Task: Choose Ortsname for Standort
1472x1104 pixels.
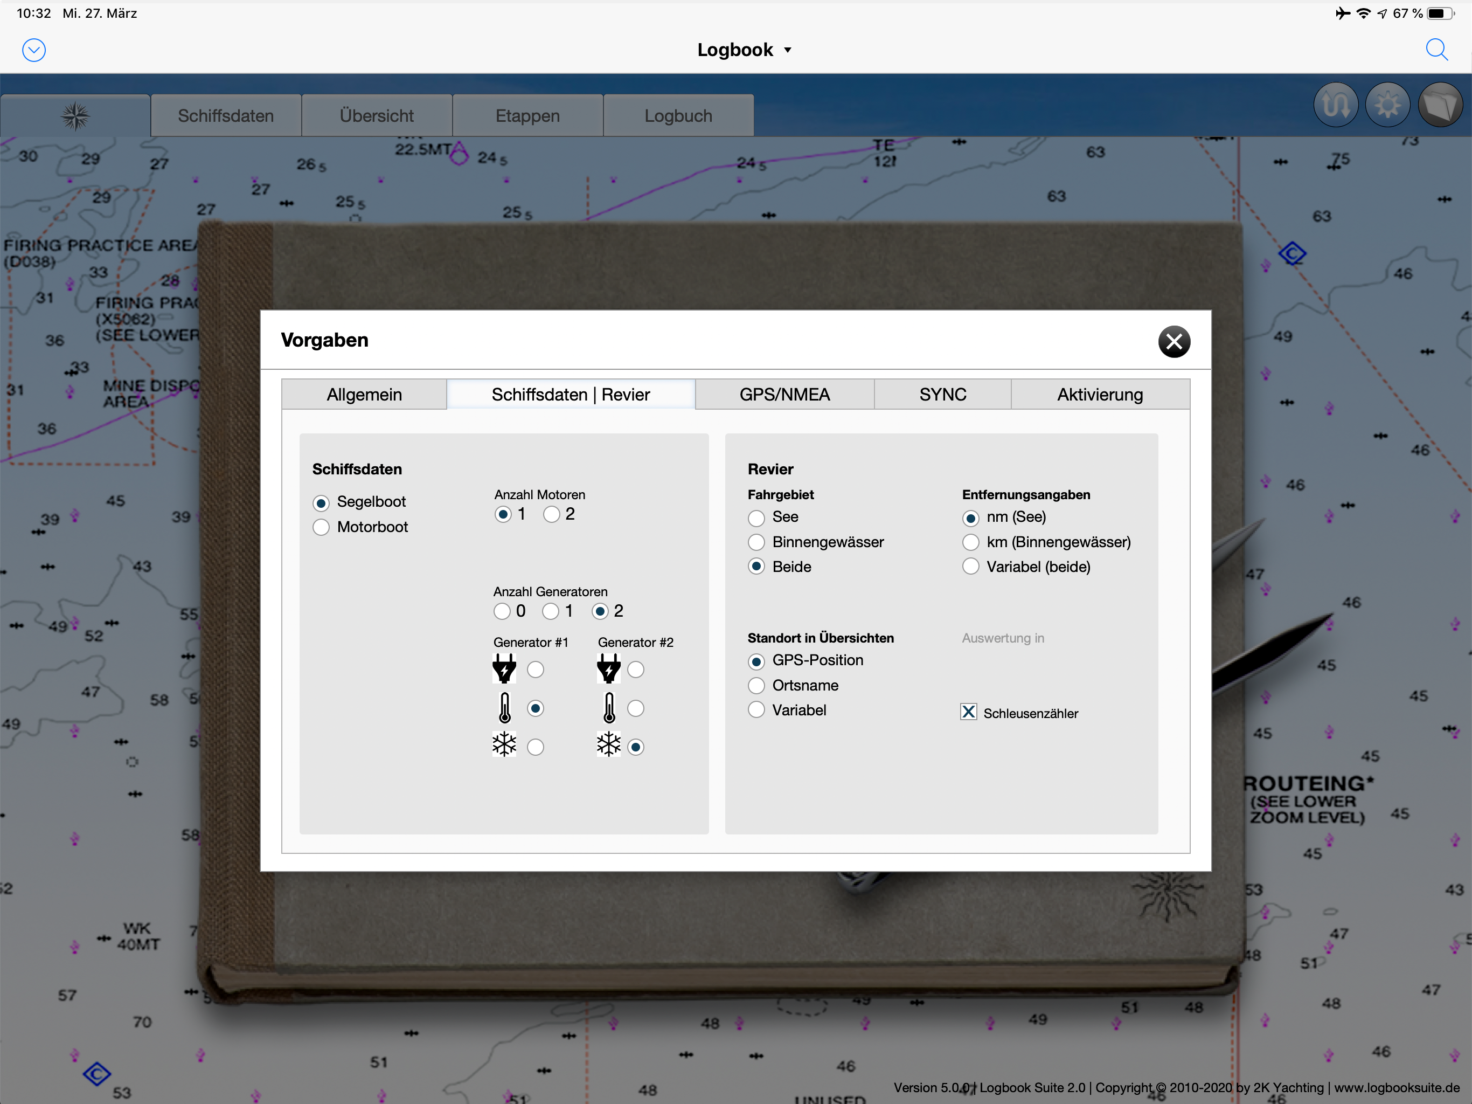Action: click(756, 686)
